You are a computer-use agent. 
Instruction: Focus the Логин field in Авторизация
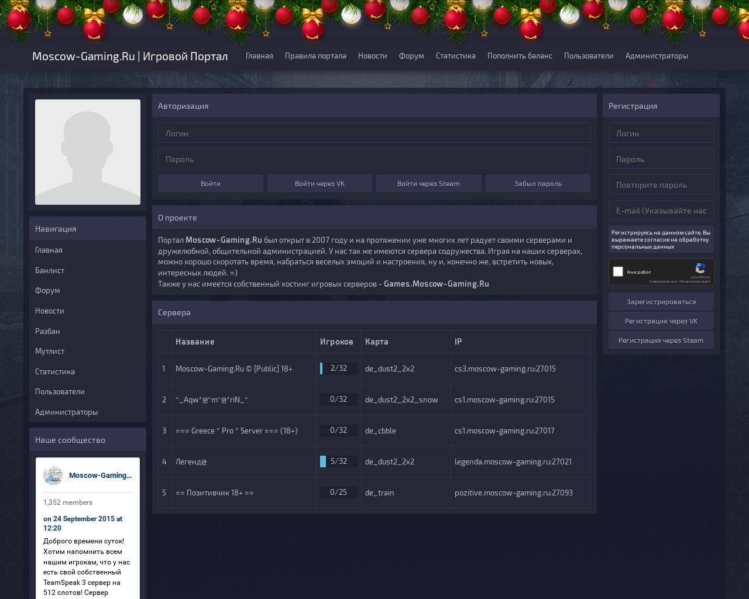[374, 133]
